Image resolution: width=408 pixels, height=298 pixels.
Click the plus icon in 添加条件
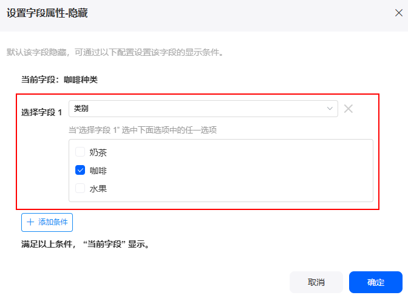(x=30, y=222)
